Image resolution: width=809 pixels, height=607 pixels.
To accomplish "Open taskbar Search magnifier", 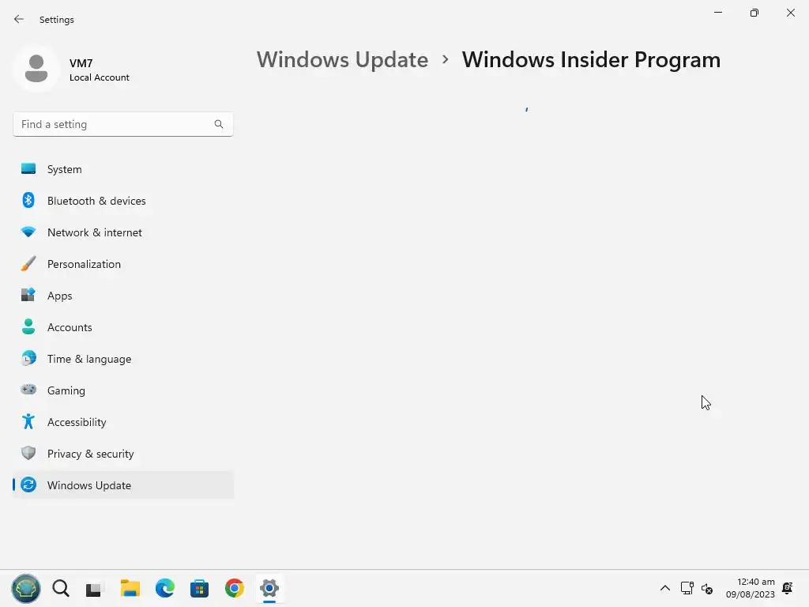I will (61, 588).
